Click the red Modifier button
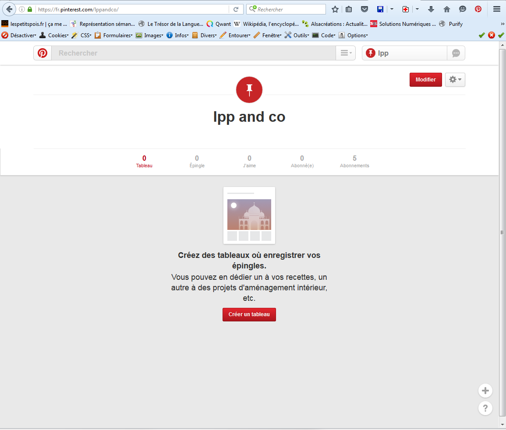Viewport: 506px width, 430px height. (425, 80)
